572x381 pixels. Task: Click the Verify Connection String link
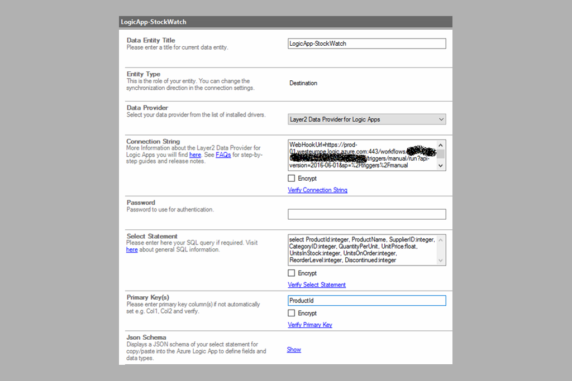coord(317,190)
